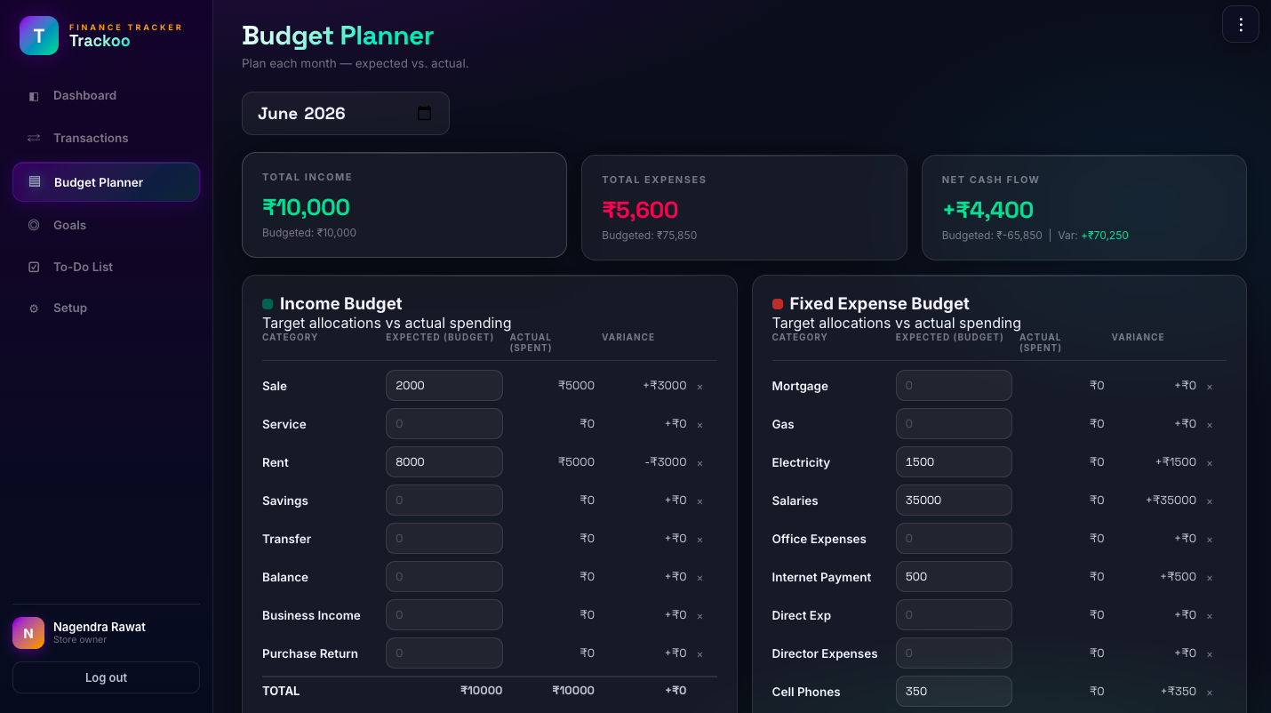Edit the Cell Phones budget of 350

[x=954, y=692]
